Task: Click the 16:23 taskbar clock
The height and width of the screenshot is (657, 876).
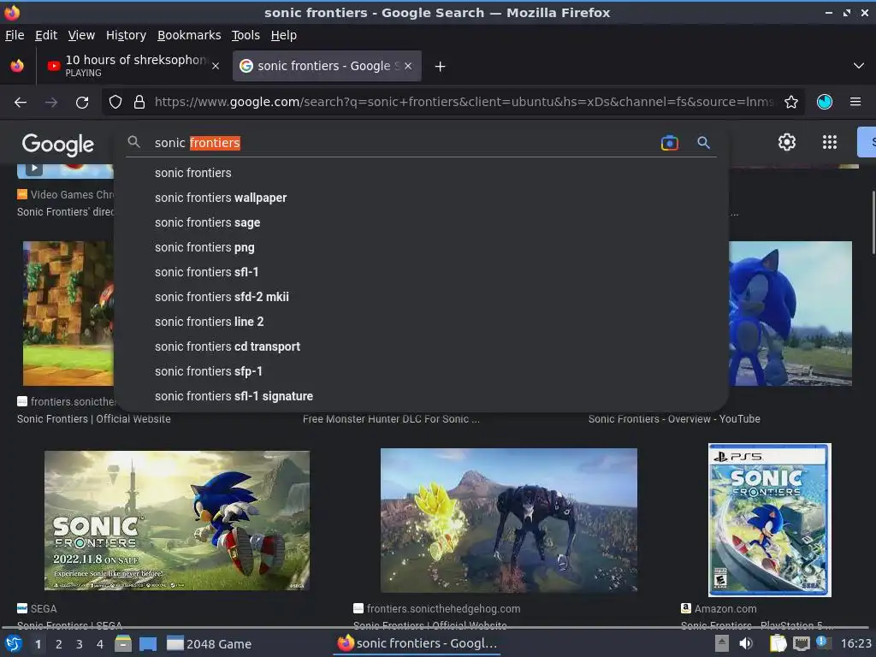Action: point(855,643)
